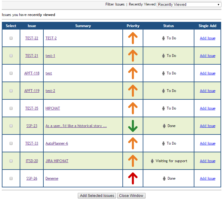The width and height of the screenshot is (223, 200).
Task: Click the orange priority arrow for TEST-33
Action: [133, 143]
